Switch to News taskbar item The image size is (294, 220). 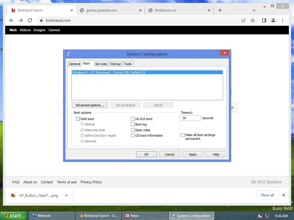[145, 216]
